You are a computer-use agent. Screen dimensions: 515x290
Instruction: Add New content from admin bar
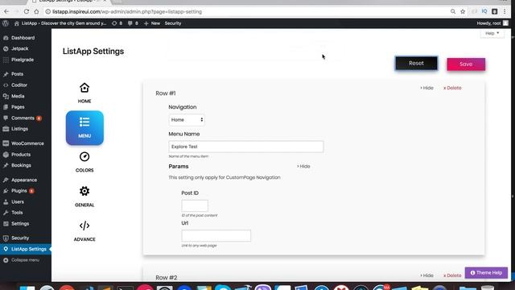tap(152, 23)
